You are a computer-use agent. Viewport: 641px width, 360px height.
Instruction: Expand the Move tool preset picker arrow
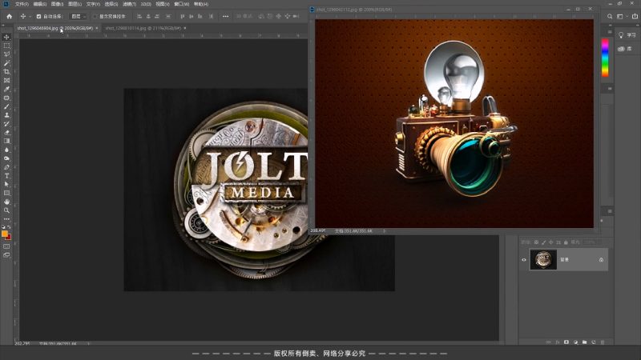(x=29, y=16)
